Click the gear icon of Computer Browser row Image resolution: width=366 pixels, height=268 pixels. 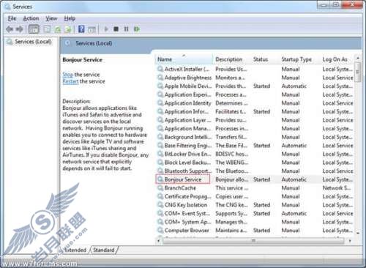pos(160,230)
